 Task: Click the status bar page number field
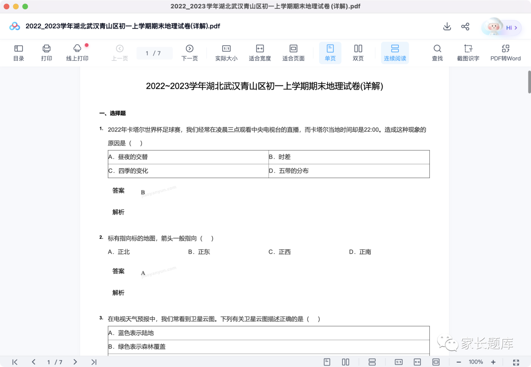(55, 362)
